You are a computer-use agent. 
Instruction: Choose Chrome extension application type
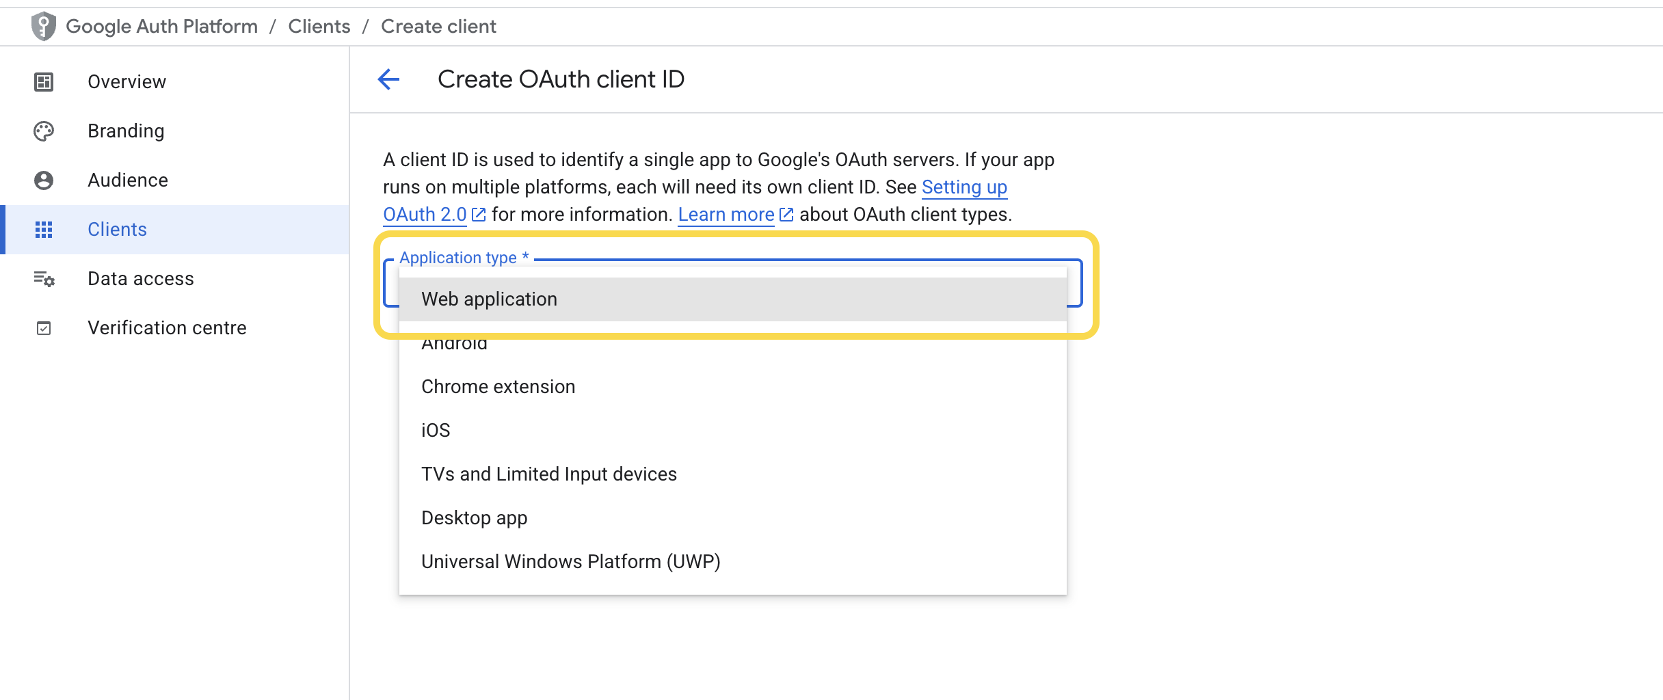coord(733,387)
